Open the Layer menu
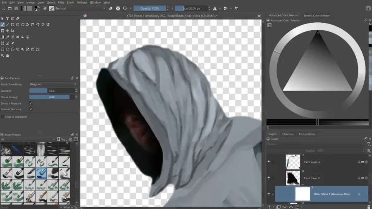 click(x=41, y=2)
